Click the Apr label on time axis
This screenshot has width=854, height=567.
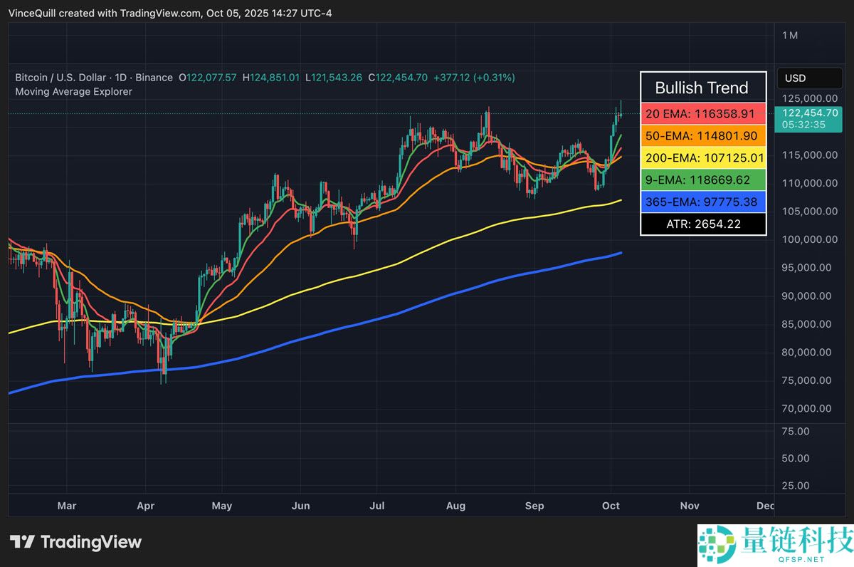click(x=145, y=506)
